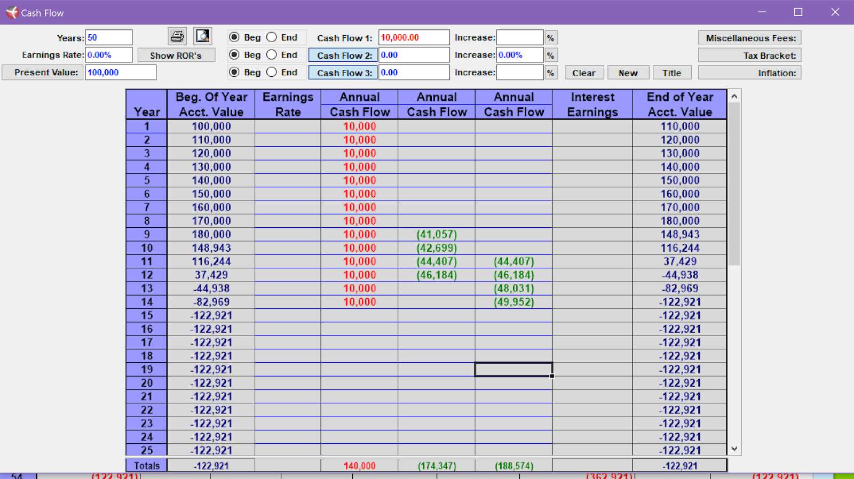Open Miscellaneous Fees settings

(x=749, y=38)
